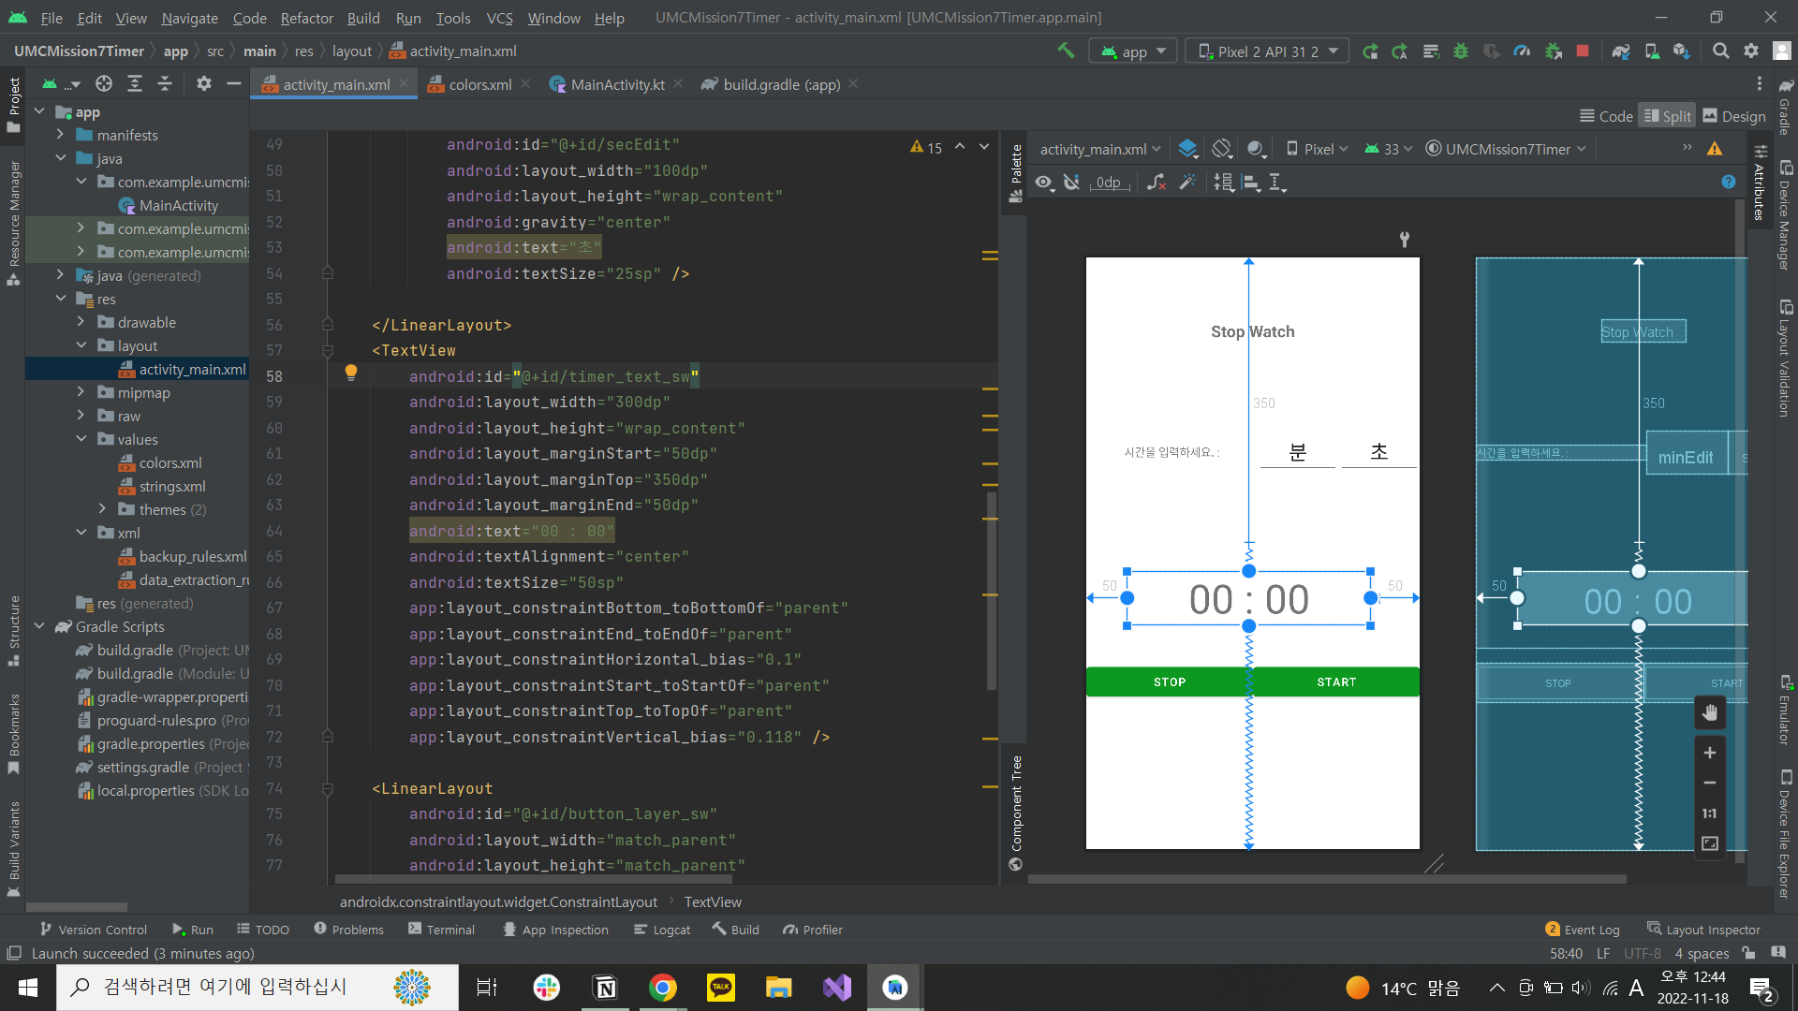Image resolution: width=1798 pixels, height=1011 pixels.
Task: Open the Pixel 2 API 31 2 device dropdown
Action: [x=1267, y=51]
